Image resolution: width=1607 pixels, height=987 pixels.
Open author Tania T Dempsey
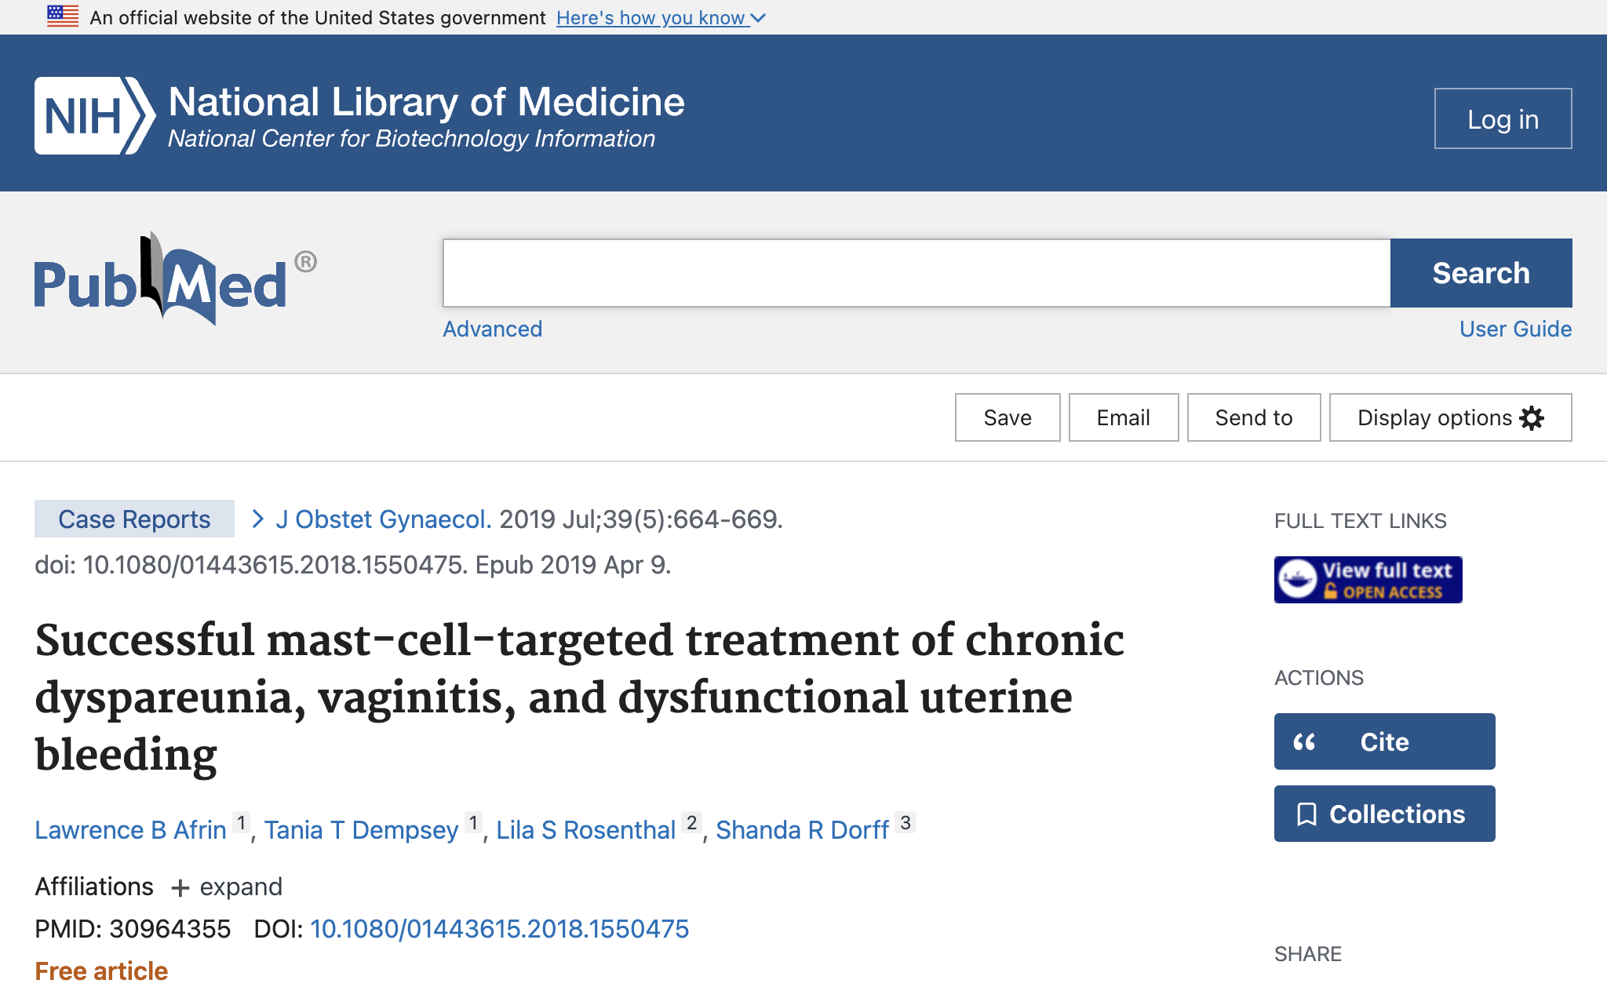click(x=361, y=830)
